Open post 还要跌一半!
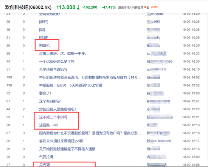 point(49,125)
